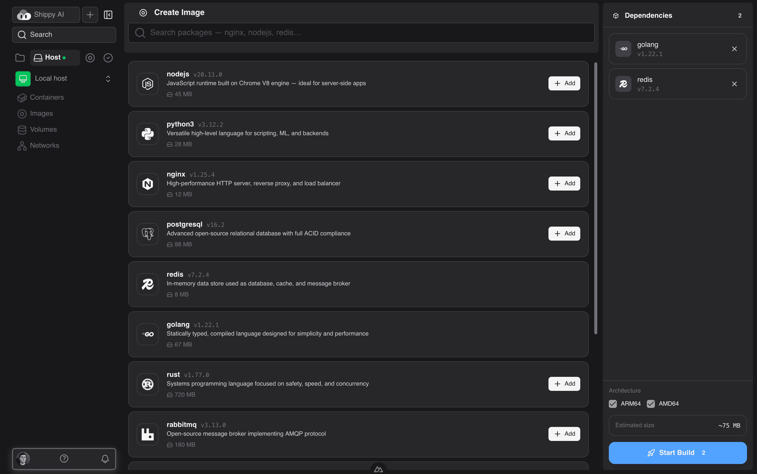
Task: Click the python3 package logo icon
Action: tap(148, 134)
